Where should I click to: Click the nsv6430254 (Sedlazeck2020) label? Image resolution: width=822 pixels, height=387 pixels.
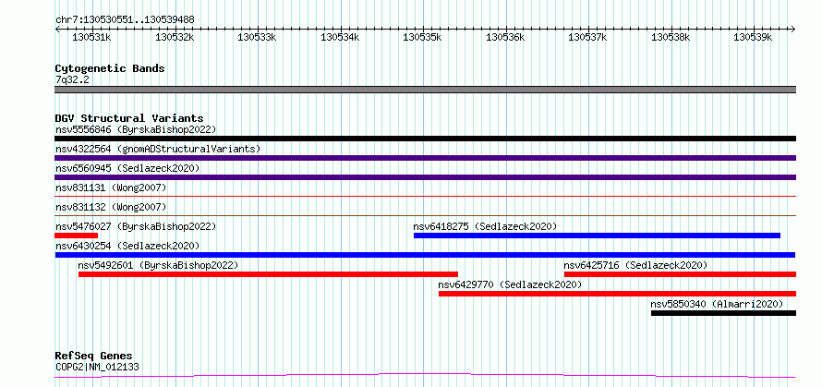pos(127,246)
